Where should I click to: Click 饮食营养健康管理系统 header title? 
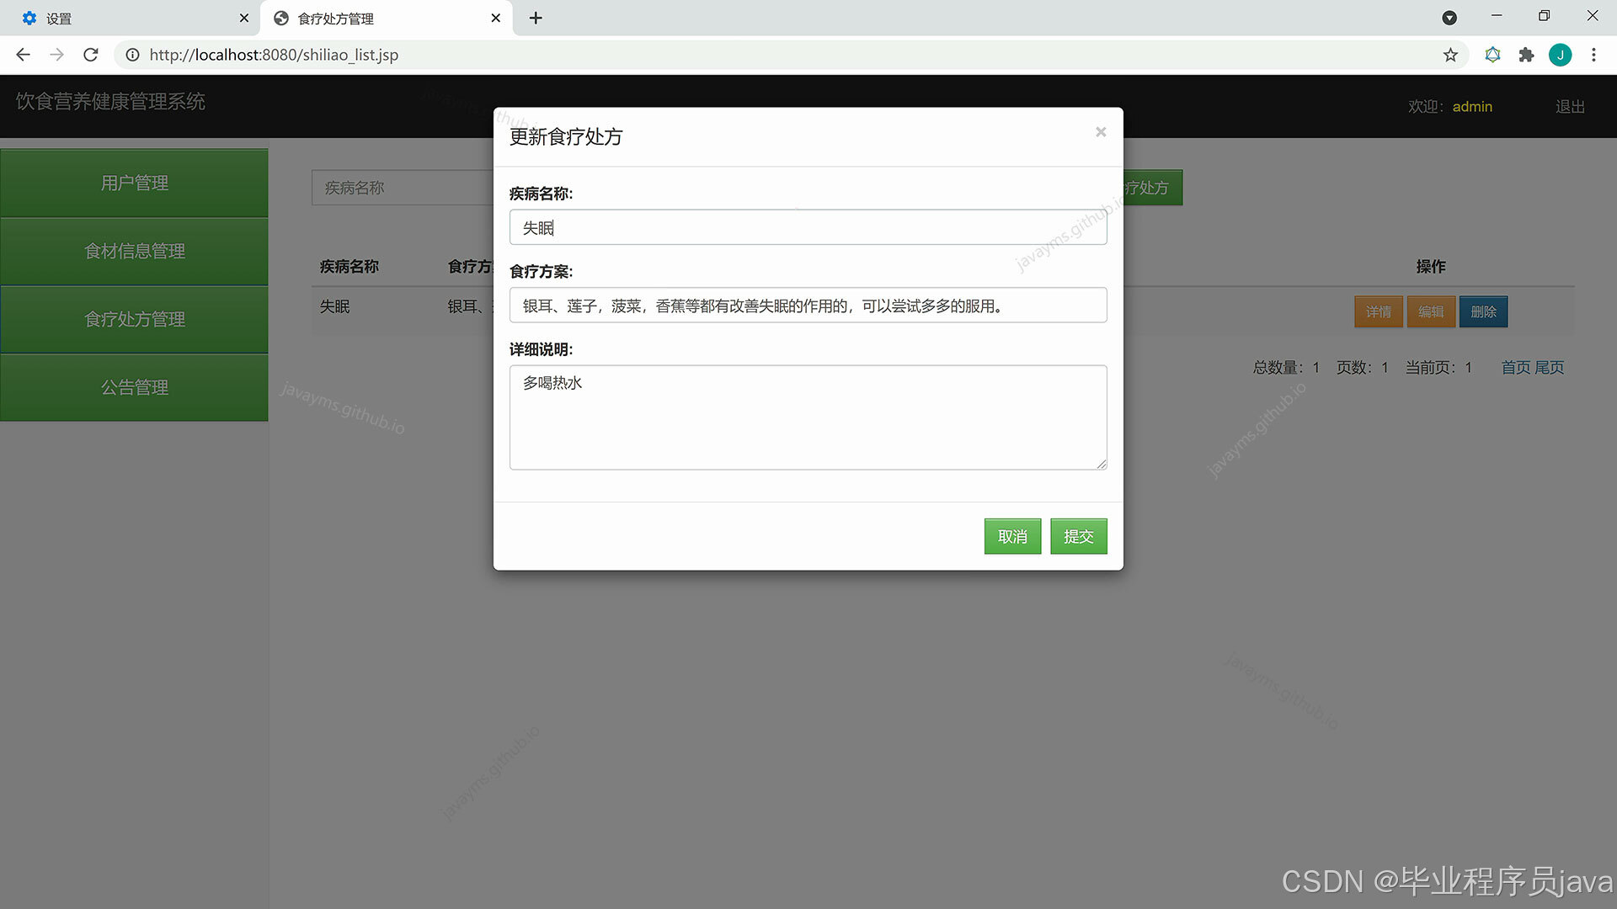[x=110, y=102]
